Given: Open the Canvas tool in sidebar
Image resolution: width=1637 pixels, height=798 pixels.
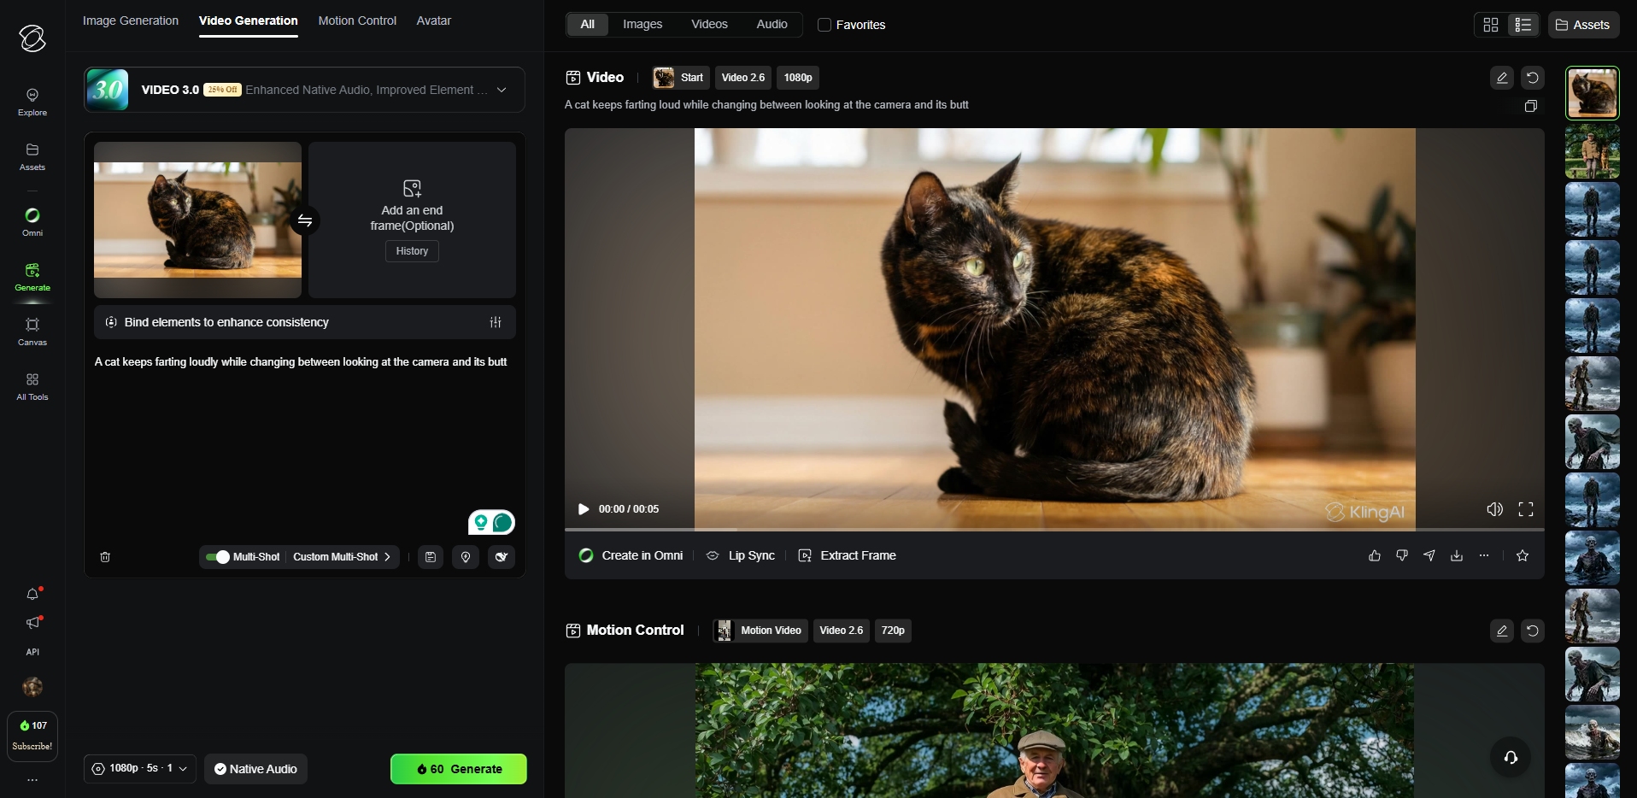Looking at the screenshot, I should 32,332.
